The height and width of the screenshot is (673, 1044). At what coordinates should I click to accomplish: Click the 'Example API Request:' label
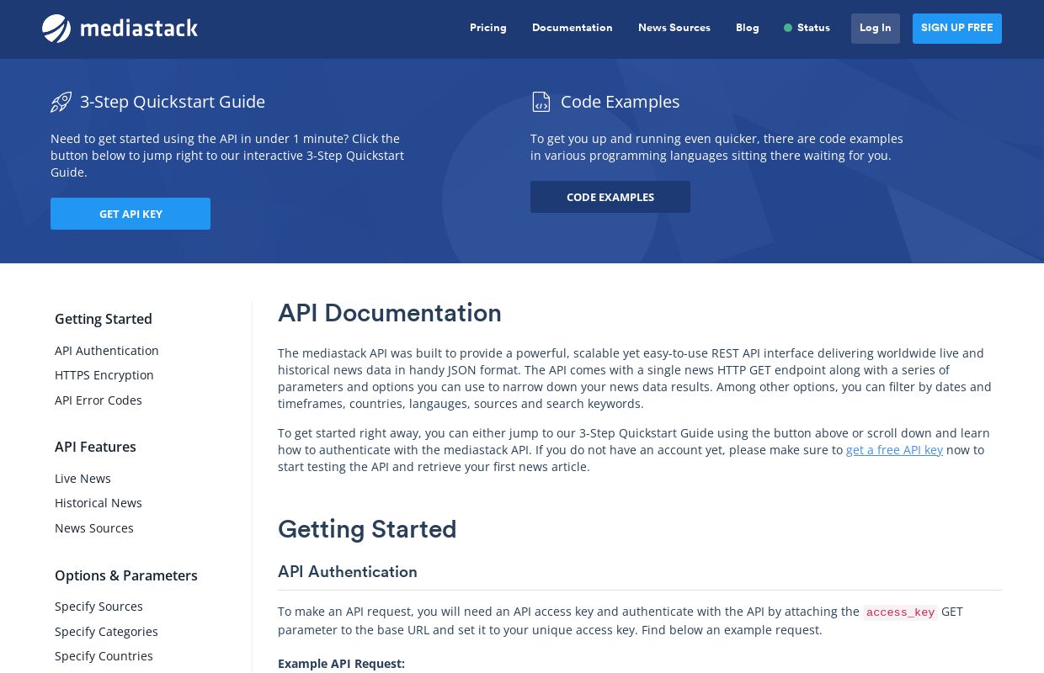tap(341, 664)
